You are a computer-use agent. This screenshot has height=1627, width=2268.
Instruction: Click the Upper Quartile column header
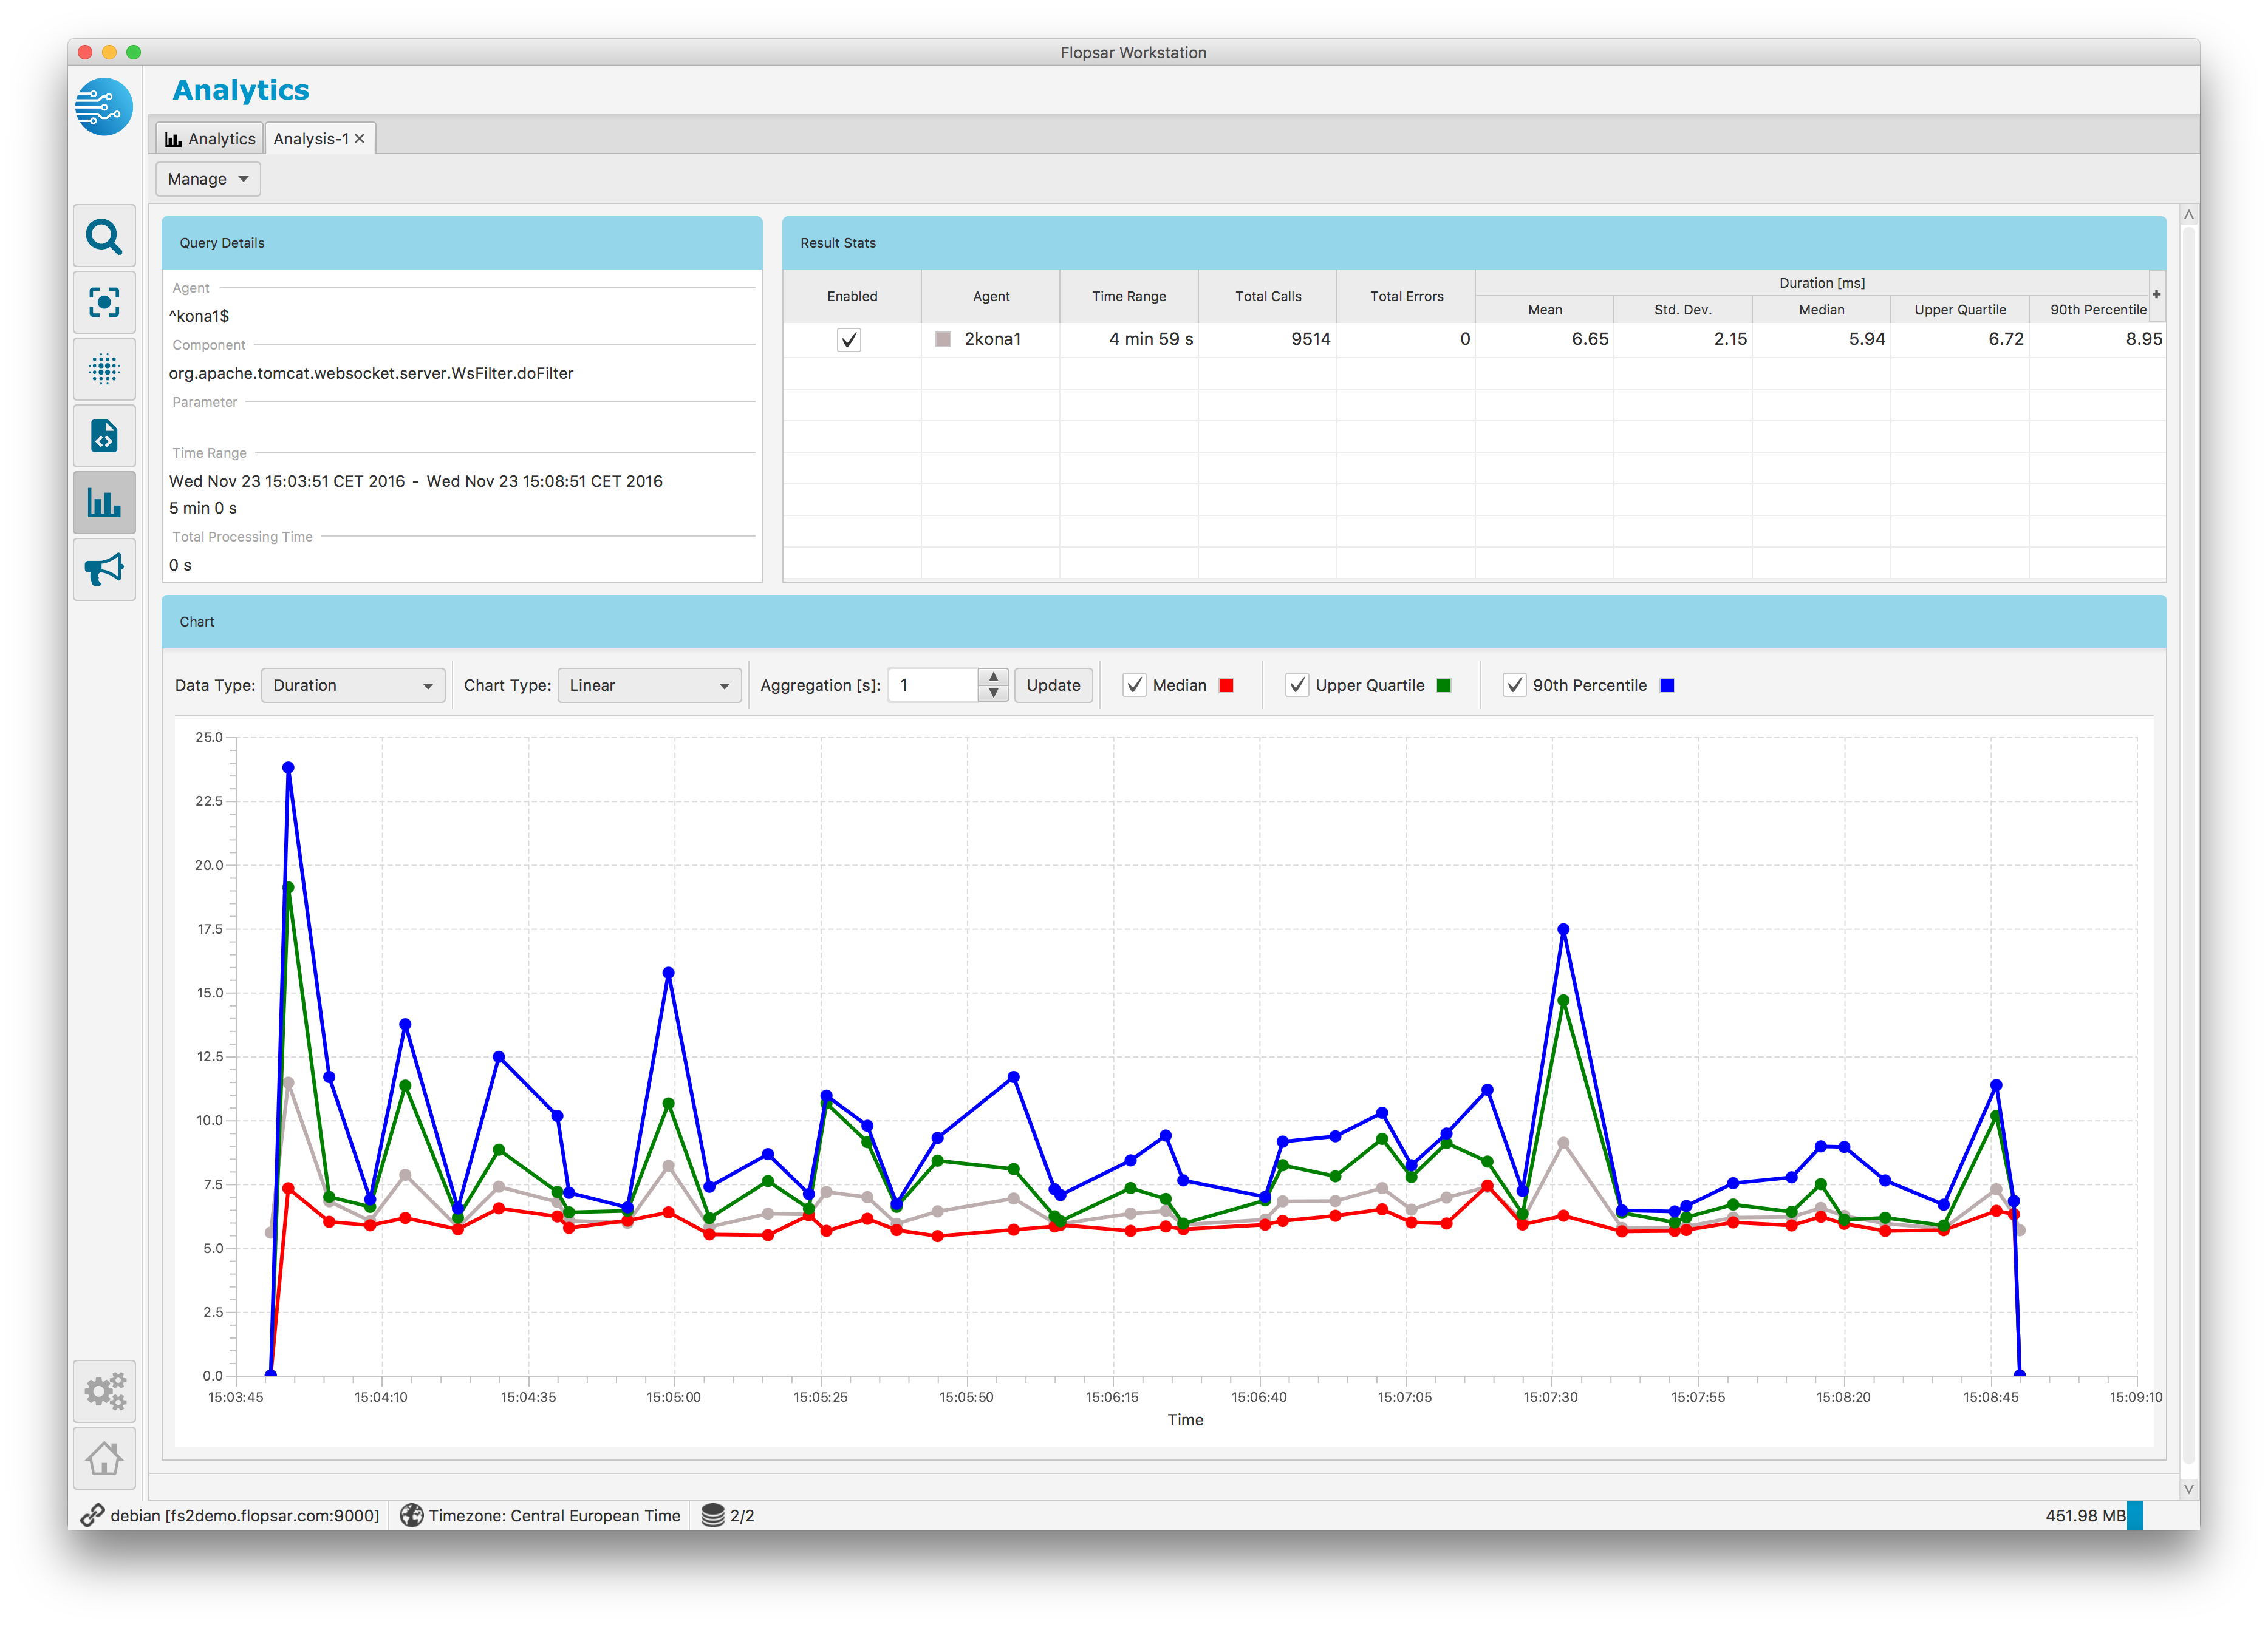(1960, 310)
